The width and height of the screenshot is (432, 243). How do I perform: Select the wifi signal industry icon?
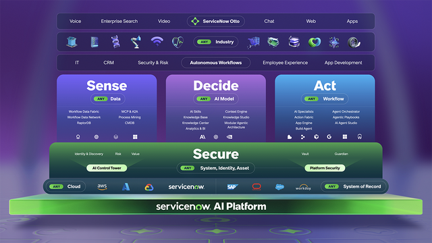coord(157,41)
